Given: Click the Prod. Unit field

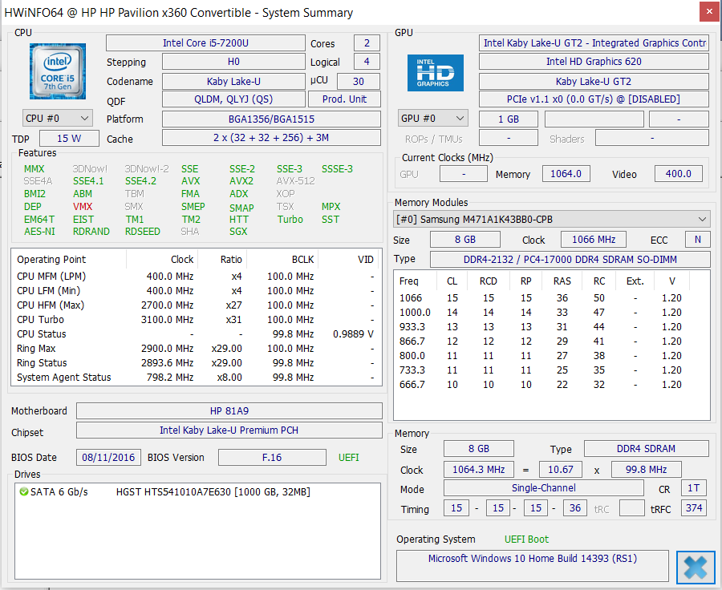Looking at the screenshot, I should pos(344,99).
